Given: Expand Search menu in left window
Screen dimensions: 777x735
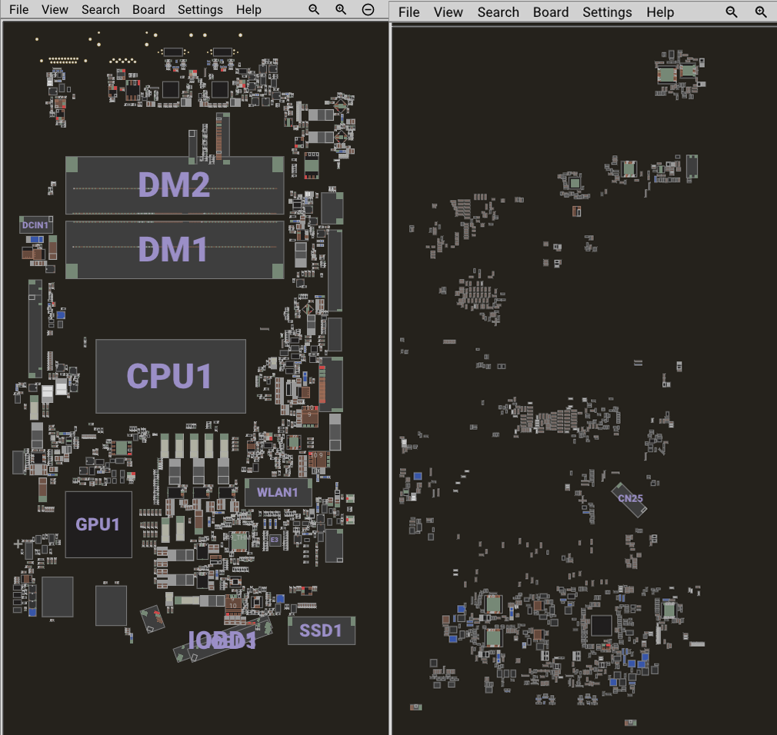Looking at the screenshot, I should (101, 10).
